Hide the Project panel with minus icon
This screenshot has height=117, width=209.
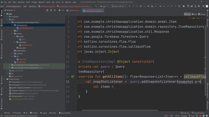click(63, 10)
